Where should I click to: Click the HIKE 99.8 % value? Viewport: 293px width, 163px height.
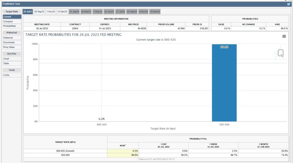[x=284, y=29]
